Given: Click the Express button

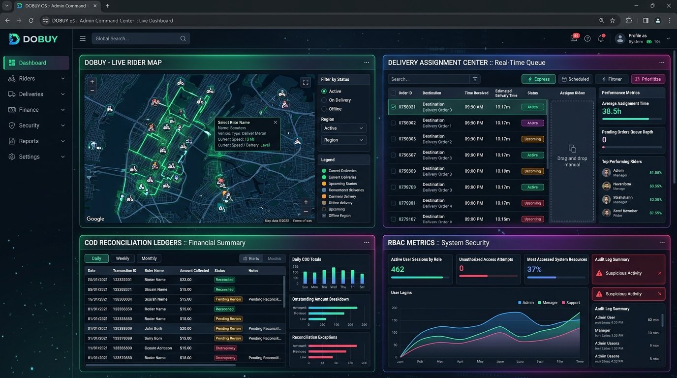Looking at the screenshot, I should click(x=538, y=79).
